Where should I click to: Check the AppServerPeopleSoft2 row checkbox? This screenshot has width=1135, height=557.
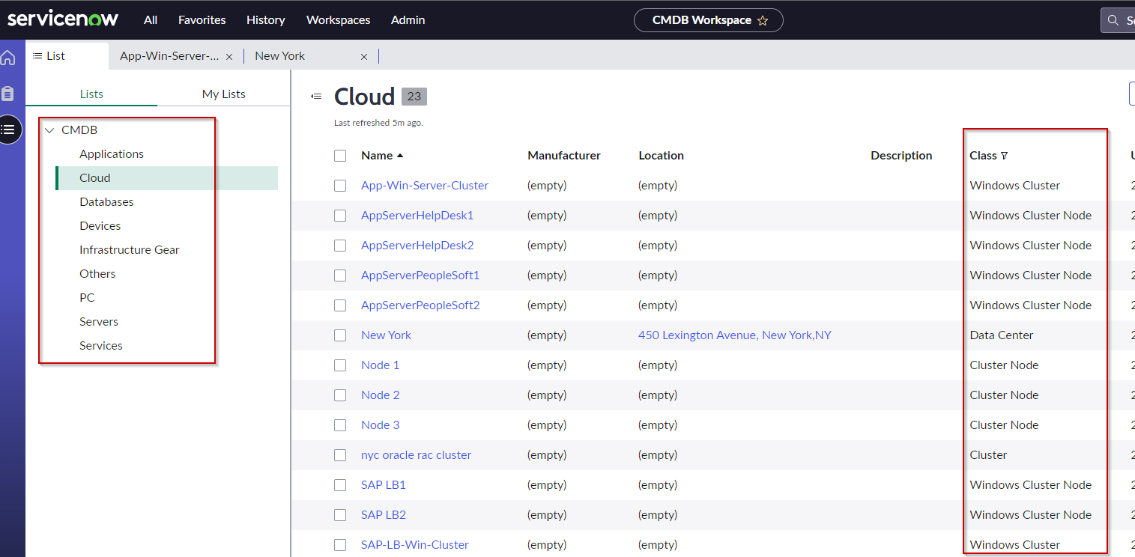(x=340, y=305)
